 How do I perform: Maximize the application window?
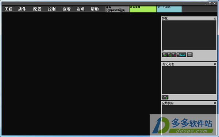point(210,4)
